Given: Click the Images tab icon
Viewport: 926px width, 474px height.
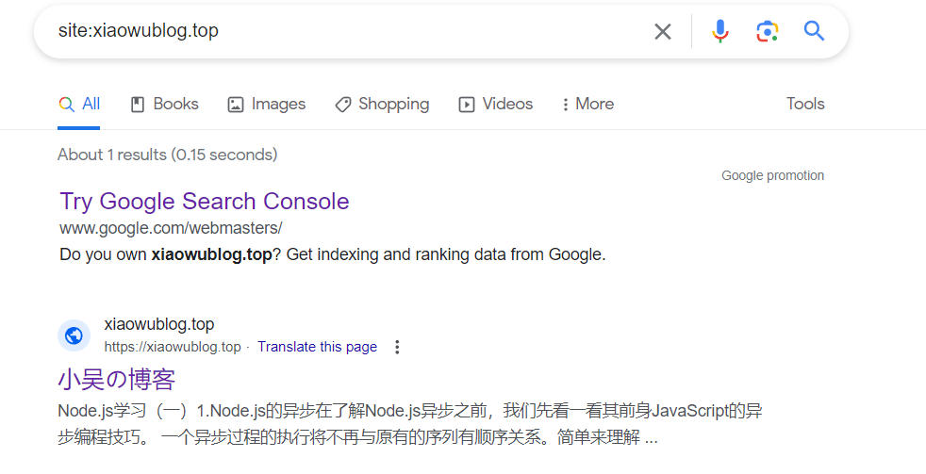Looking at the screenshot, I should (236, 105).
